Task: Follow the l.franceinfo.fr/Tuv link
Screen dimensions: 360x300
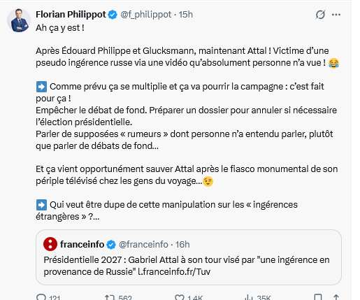Action: (174, 272)
